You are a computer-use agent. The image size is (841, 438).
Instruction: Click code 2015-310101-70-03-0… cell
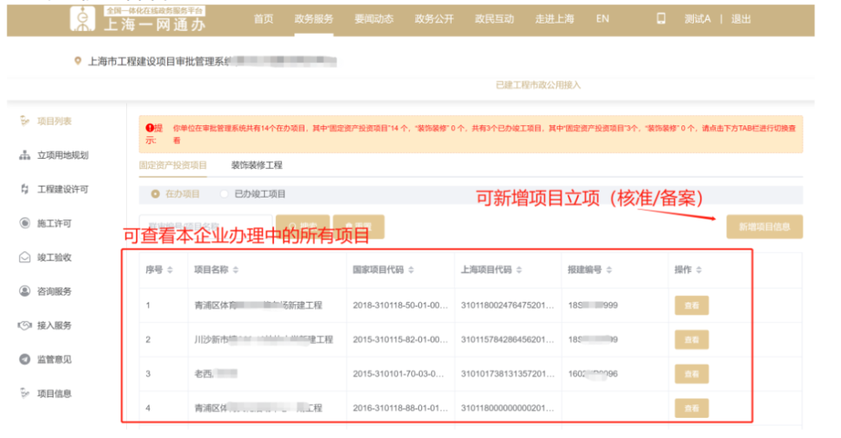pos(398,373)
